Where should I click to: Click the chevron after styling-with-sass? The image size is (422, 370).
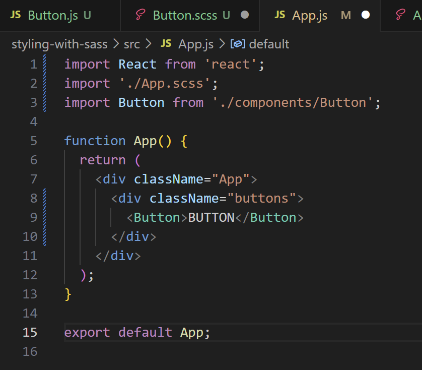click(x=116, y=44)
